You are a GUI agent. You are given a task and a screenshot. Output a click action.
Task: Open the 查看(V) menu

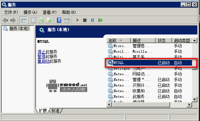[50, 12]
